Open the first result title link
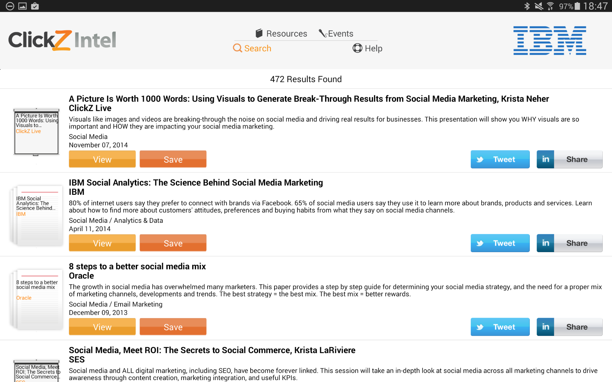Image resolution: width=612 pixels, height=382 pixels. point(309,99)
